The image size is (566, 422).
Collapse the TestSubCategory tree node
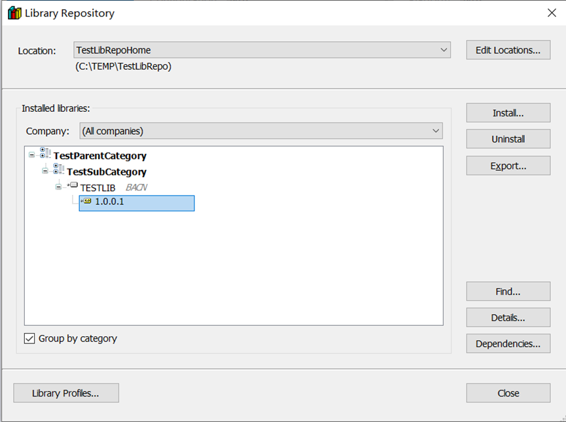pos(45,171)
